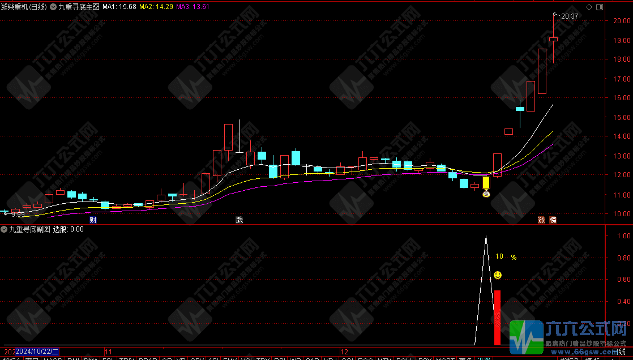Click the money bag signal icon
The height and width of the screenshot is (360, 633).
[x=486, y=194]
